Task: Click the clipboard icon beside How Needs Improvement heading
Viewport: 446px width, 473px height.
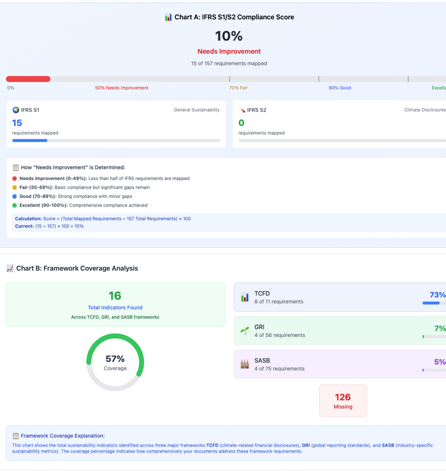Action: [x=16, y=167]
